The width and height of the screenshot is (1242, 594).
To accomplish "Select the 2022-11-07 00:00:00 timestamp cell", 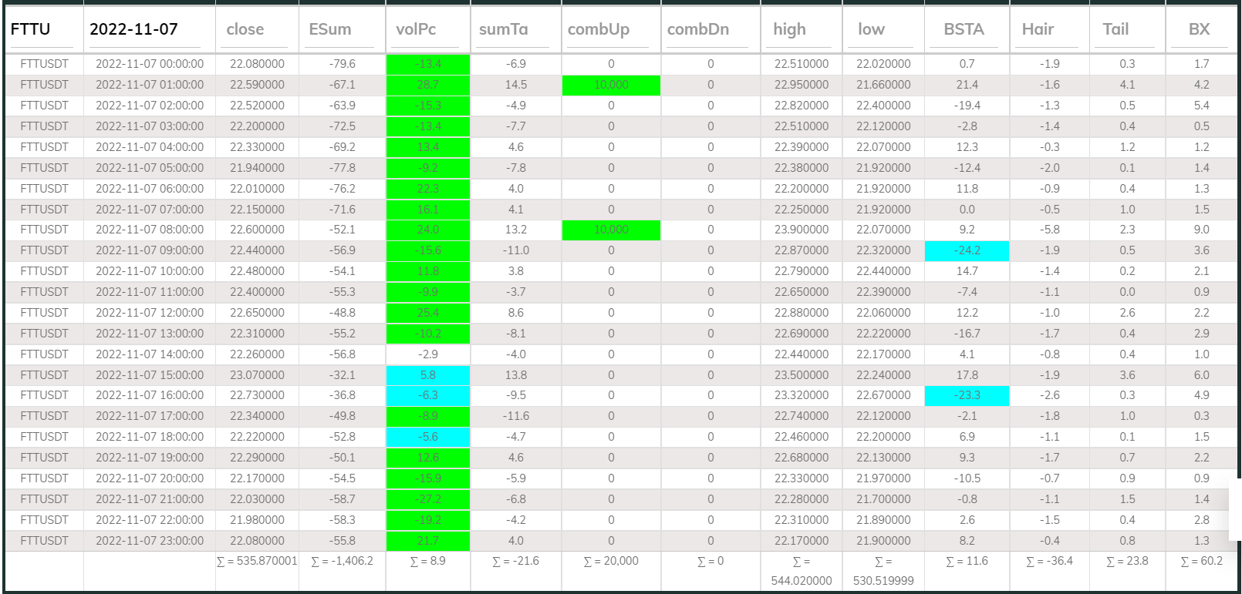I will click(150, 64).
